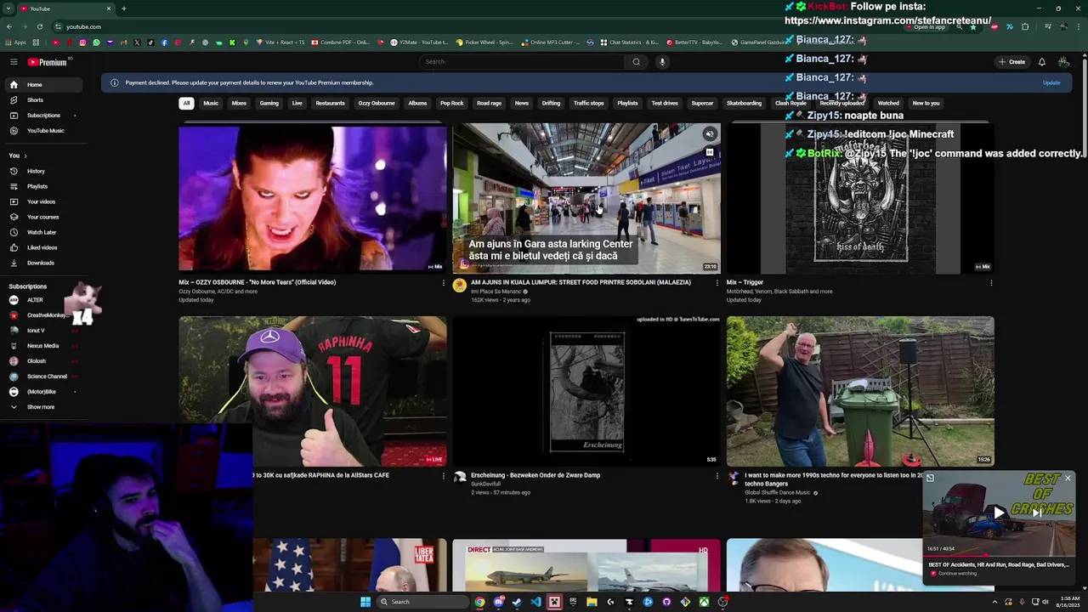Open the Kuala Lumpur street food video thumbnail
This screenshot has height=612, width=1088.
[x=586, y=198]
